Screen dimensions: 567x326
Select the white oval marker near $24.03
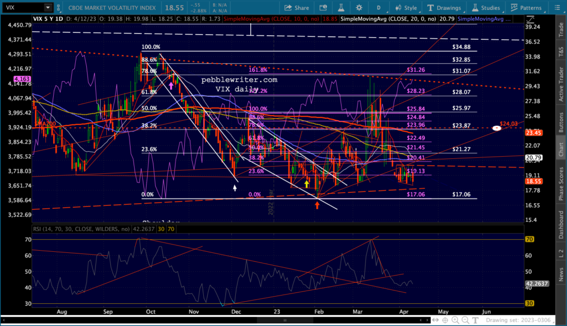tap(497, 128)
